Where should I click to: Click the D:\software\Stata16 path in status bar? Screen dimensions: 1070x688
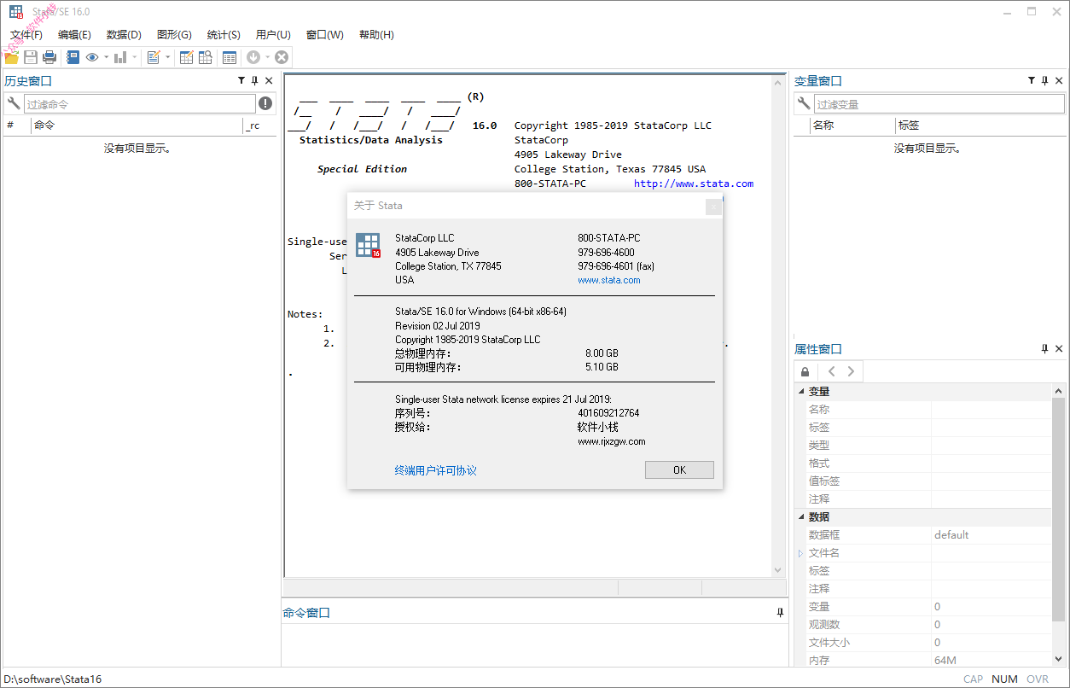53,679
